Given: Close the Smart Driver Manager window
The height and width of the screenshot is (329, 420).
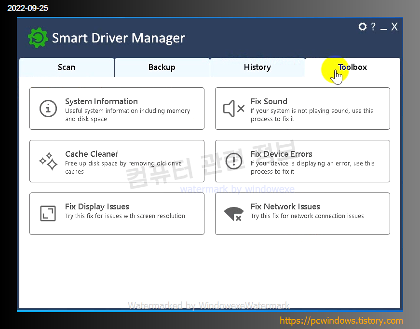Looking at the screenshot, I should (394, 27).
